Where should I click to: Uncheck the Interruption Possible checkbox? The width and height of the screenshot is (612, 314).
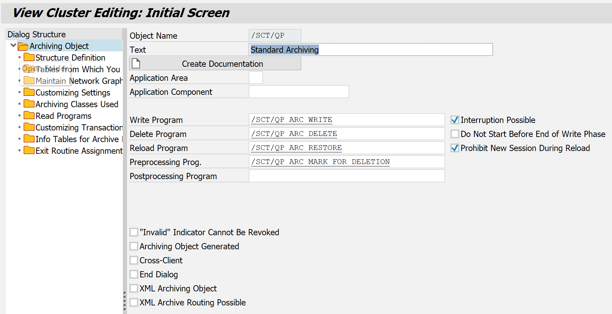[455, 120]
